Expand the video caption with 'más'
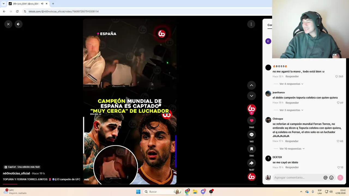This screenshot has width=349, height=196. 86,180
